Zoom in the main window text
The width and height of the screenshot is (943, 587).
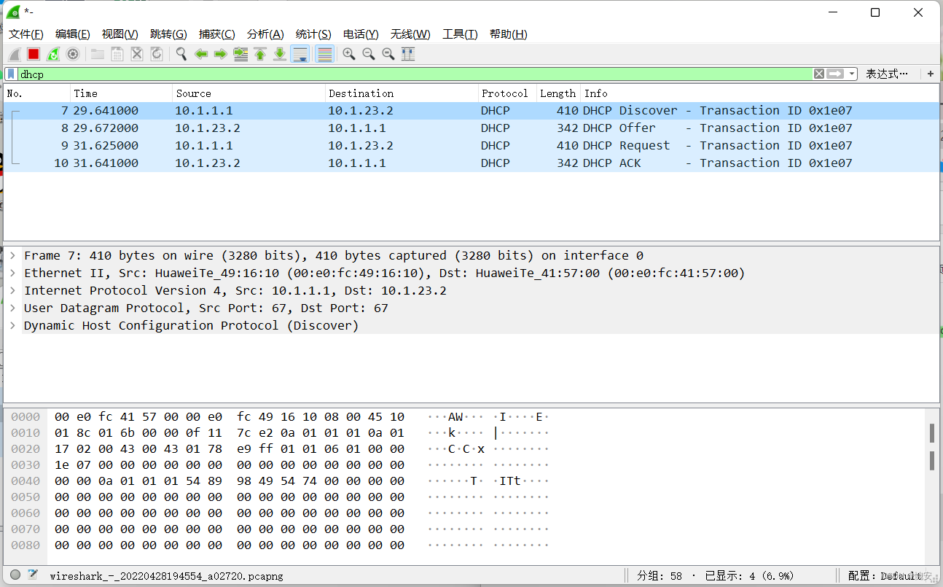pyautogui.click(x=349, y=54)
